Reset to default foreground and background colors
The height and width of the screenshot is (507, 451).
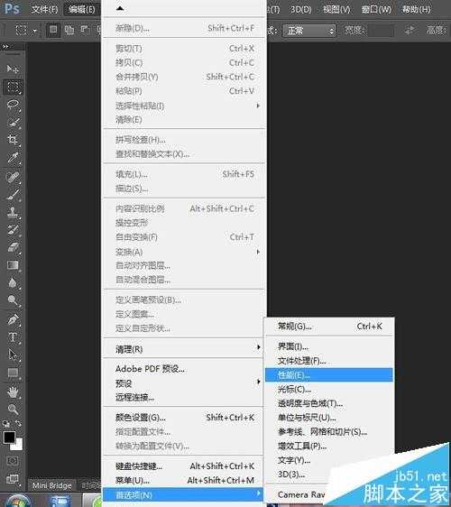(5, 423)
